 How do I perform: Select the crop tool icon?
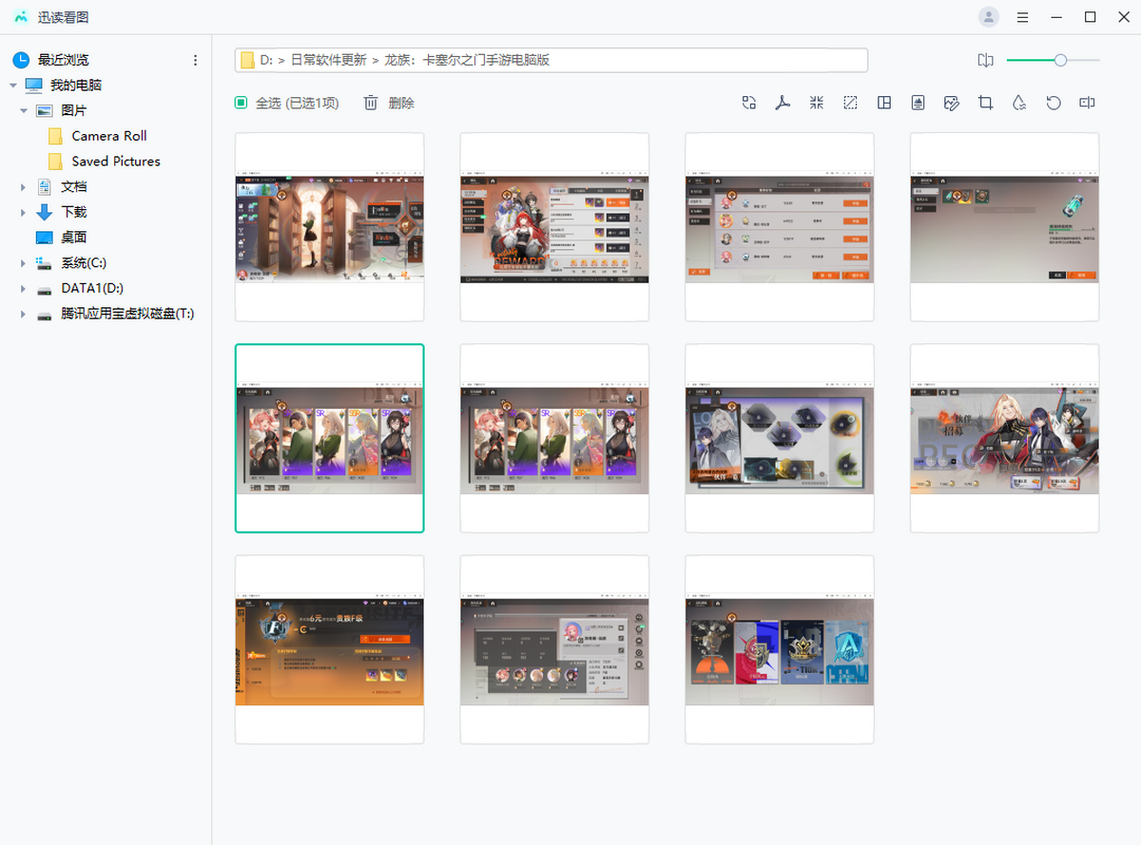[x=986, y=103]
